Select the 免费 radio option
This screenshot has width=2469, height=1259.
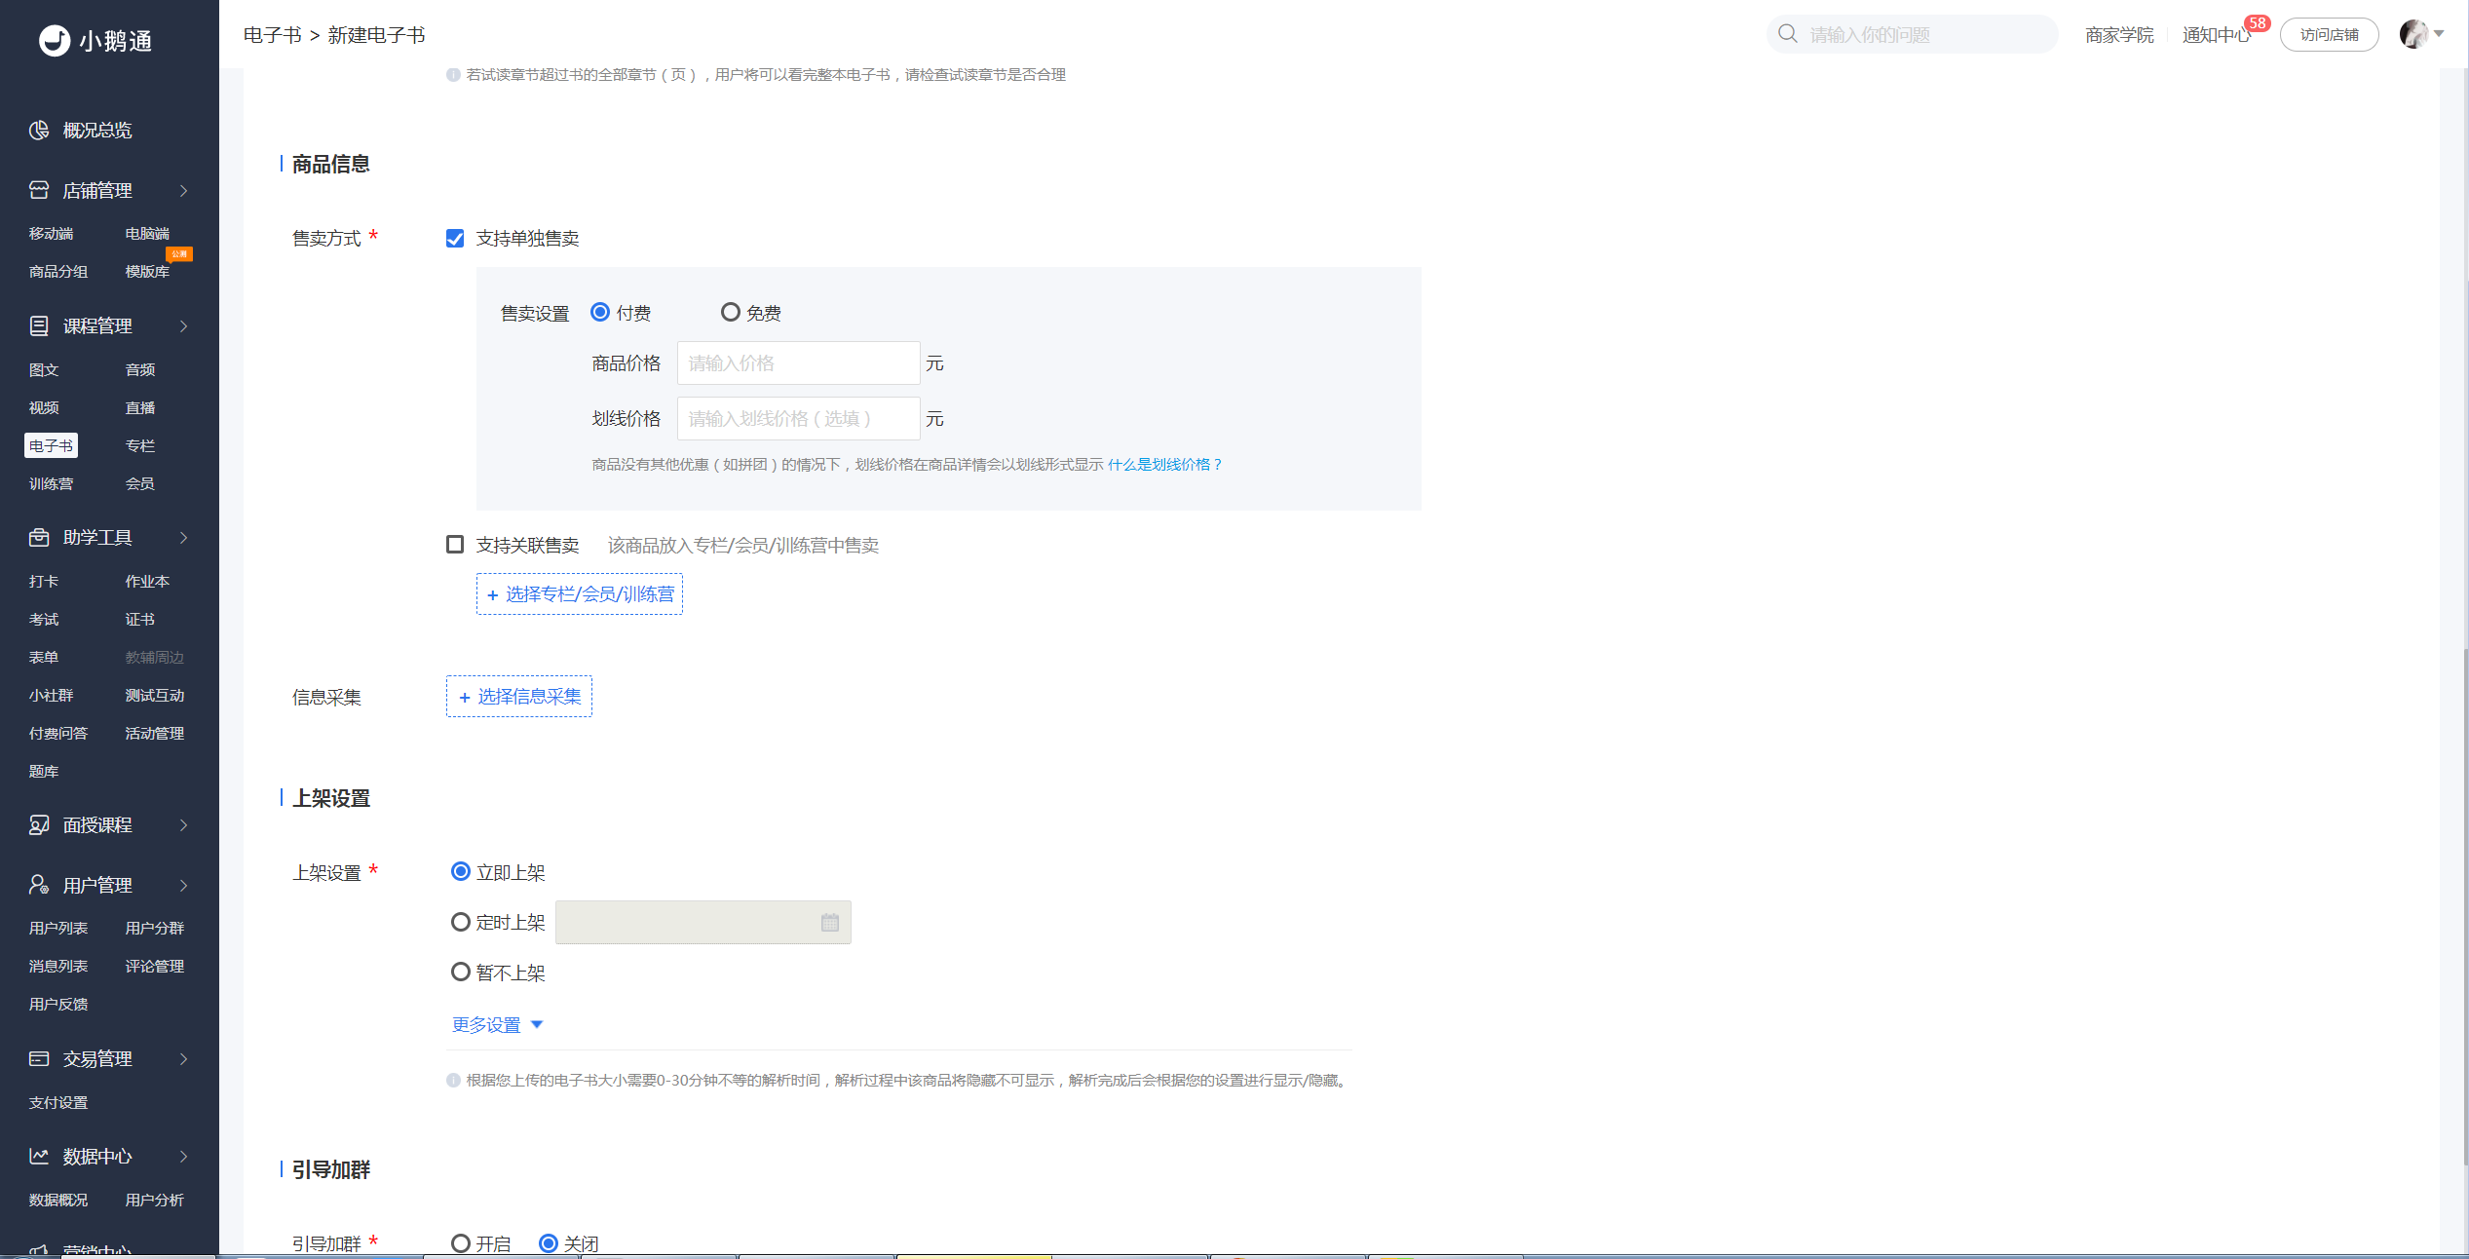click(x=730, y=313)
